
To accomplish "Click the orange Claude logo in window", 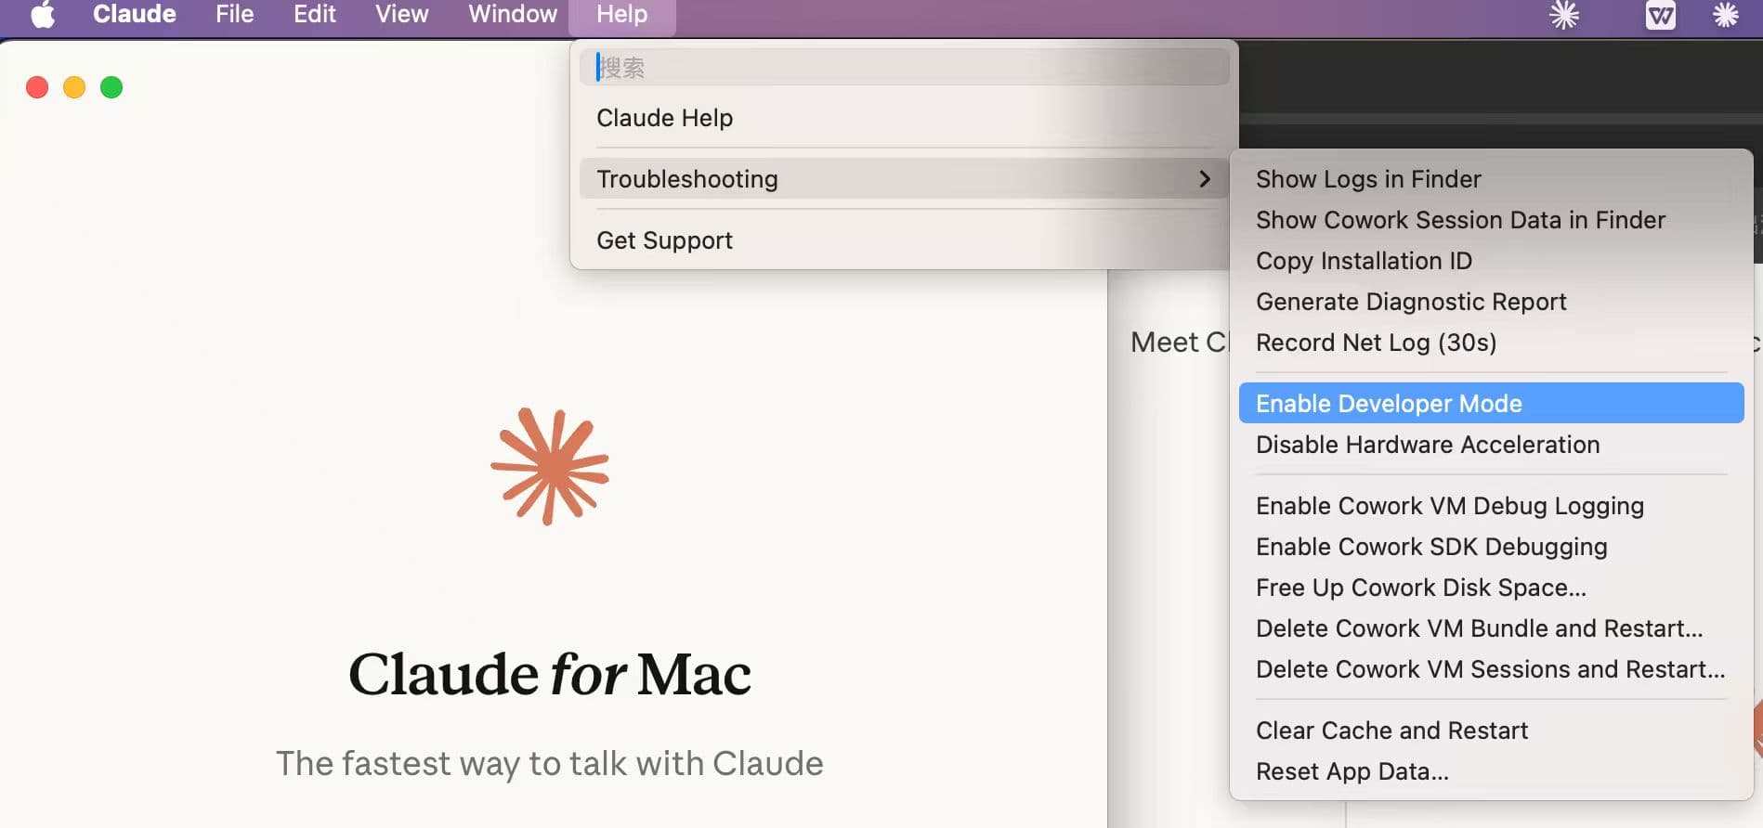I will (x=550, y=466).
